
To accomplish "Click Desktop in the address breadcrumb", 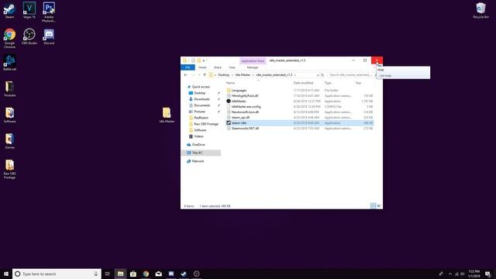I will point(224,75).
